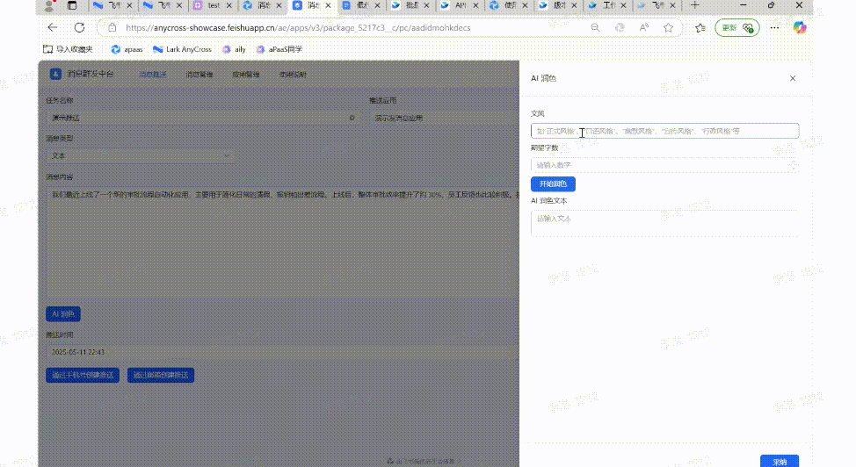Open the Lark AnyCross bookmark
Screen dimensions: 856x467
pyautogui.click(x=182, y=49)
